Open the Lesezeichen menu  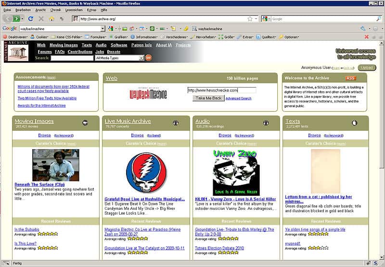tap(74, 10)
